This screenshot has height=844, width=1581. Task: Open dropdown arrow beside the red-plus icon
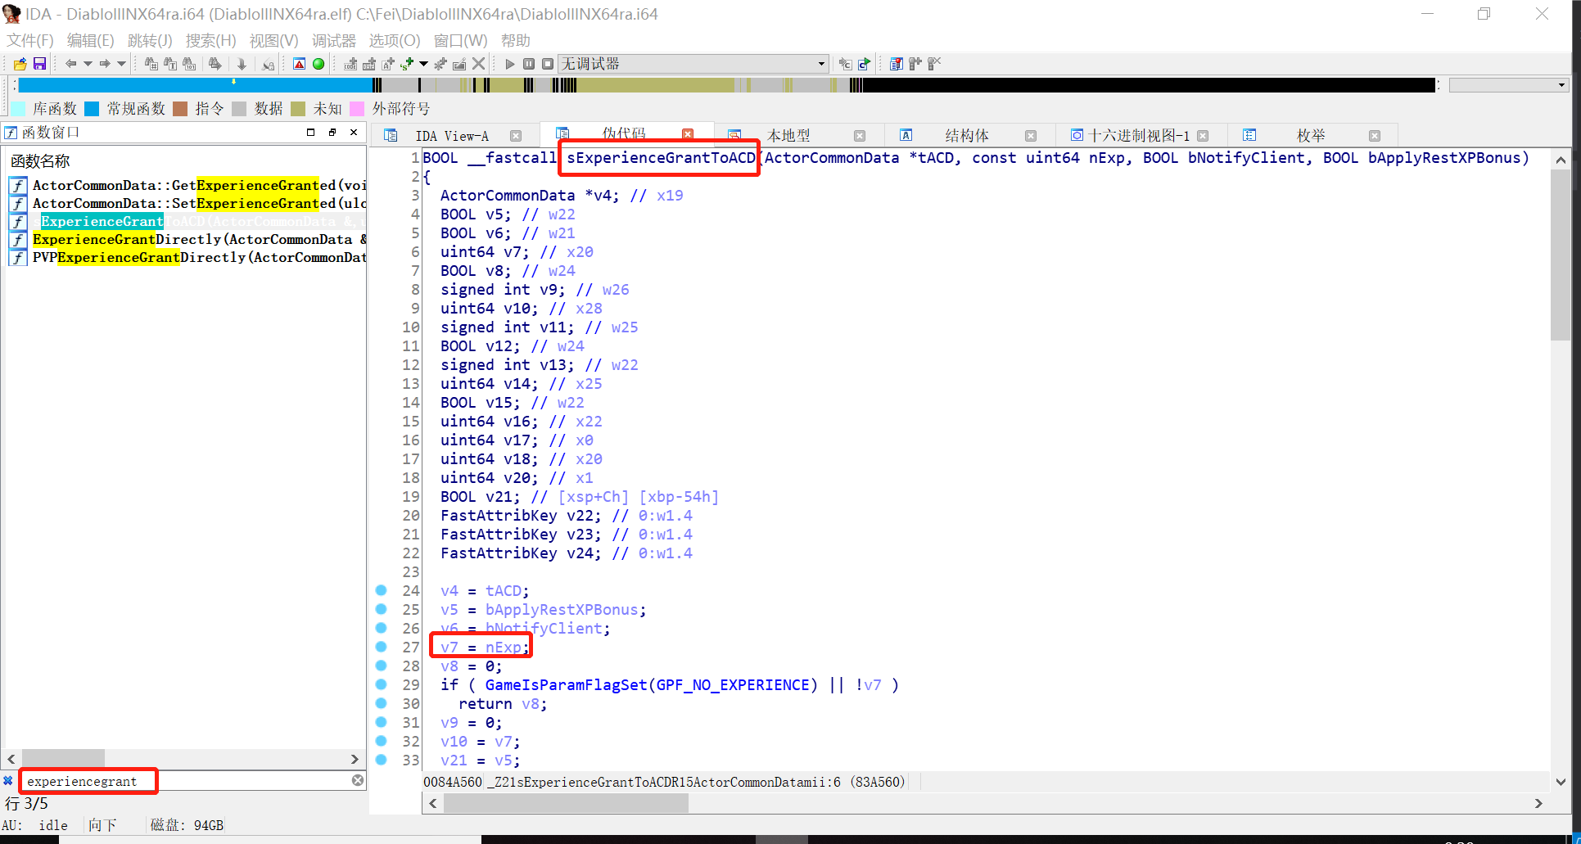pos(423,64)
